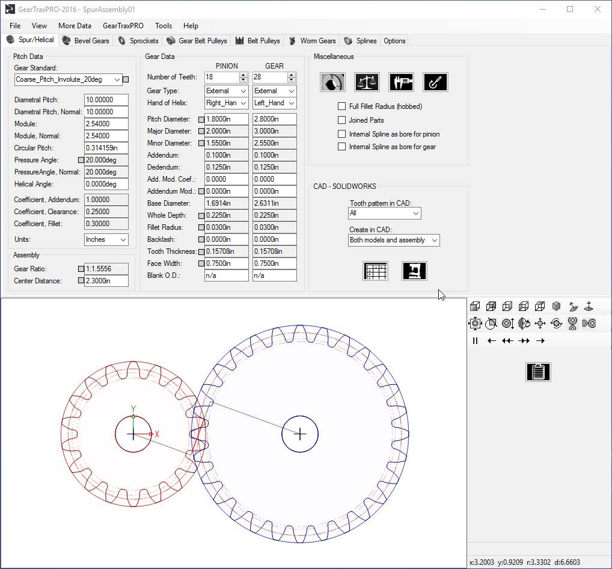Image resolution: width=612 pixels, height=569 pixels.
Task: Click the zoom to area icon
Action: point(491,324)
